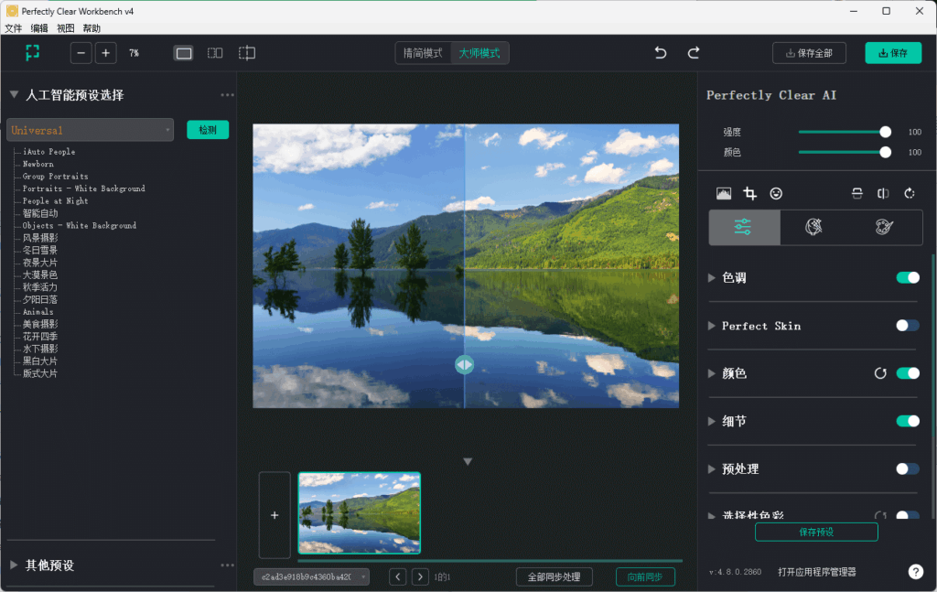Open the Universal preset dropdown
The image size is (937, 592).
pos(89,129)
